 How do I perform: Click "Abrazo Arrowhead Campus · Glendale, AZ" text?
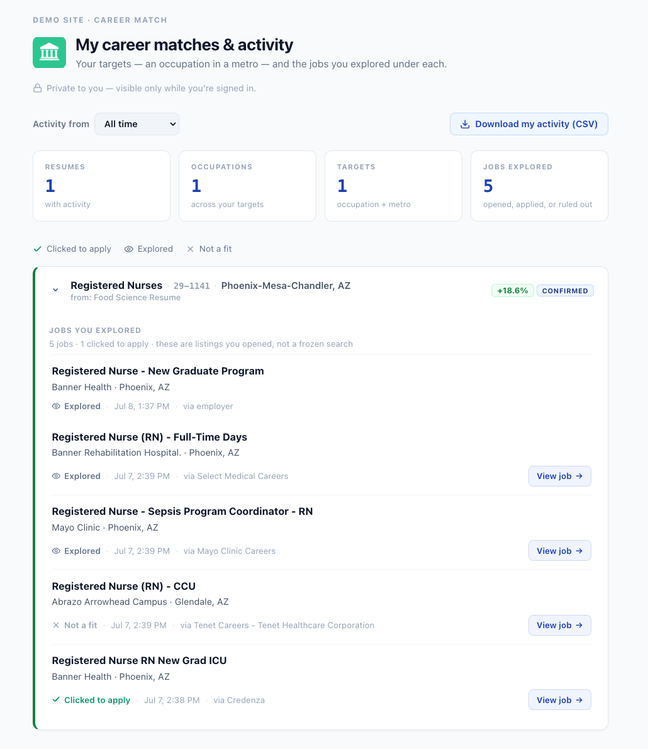140,602
